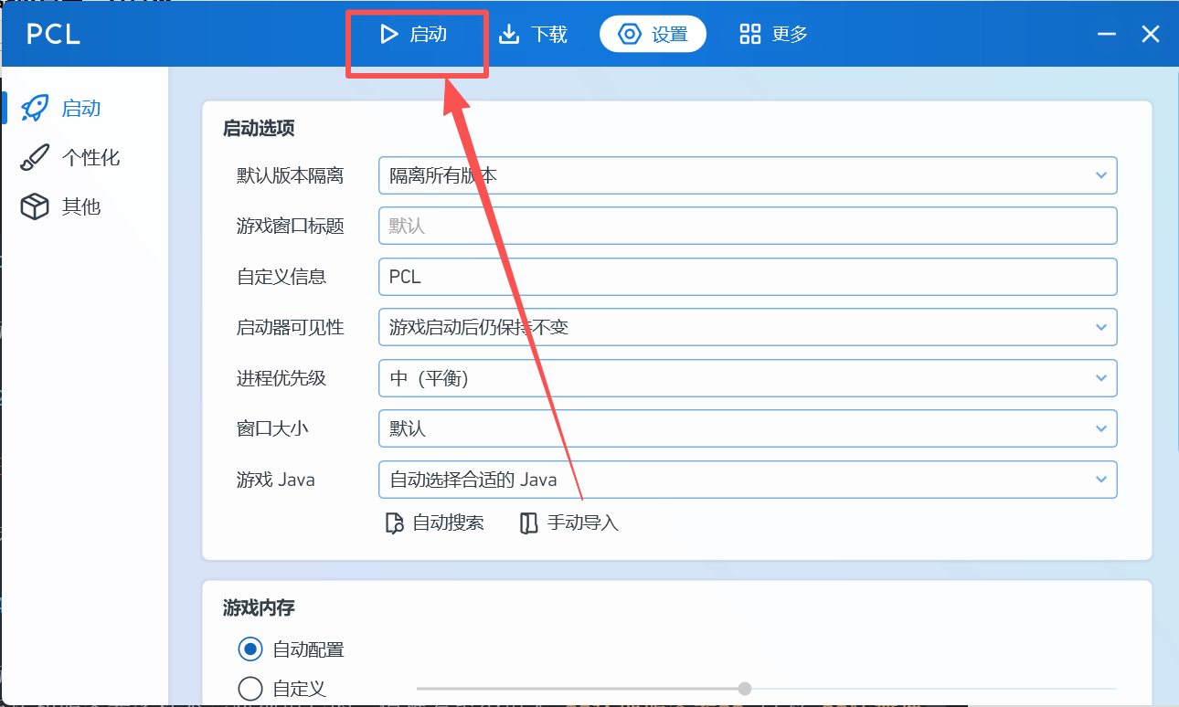
Task: Click the 自定义信息 text field
Action: point(747,277)
